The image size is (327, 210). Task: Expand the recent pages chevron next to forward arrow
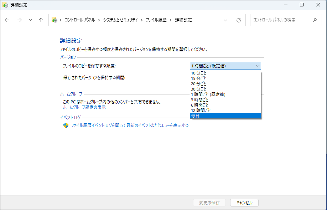30,20
